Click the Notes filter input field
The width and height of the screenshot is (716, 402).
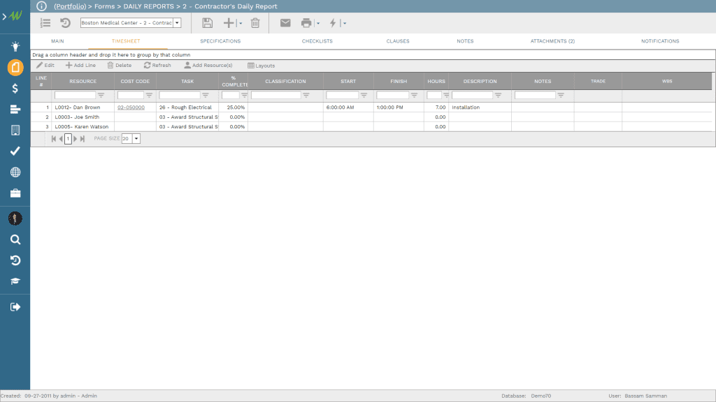click(535, 95)
